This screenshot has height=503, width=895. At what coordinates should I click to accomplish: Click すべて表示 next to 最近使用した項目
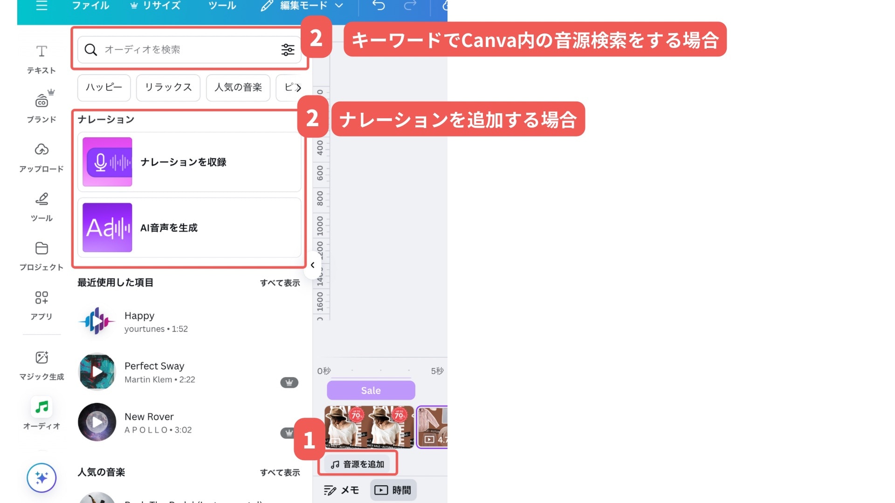pyautogui.click(x=280, y=283)
